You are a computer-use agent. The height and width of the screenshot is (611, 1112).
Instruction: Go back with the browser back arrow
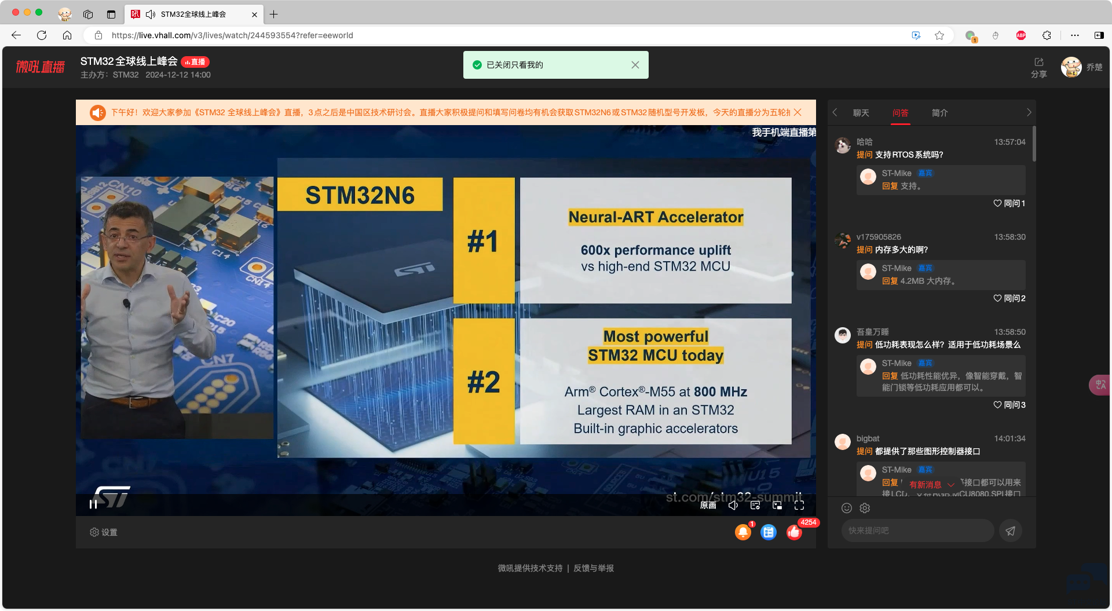click(16, 35)
